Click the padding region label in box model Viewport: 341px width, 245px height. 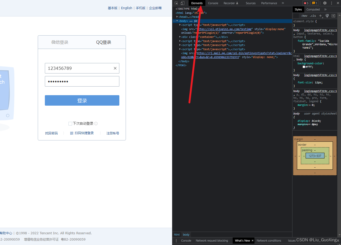coord(307,150)
